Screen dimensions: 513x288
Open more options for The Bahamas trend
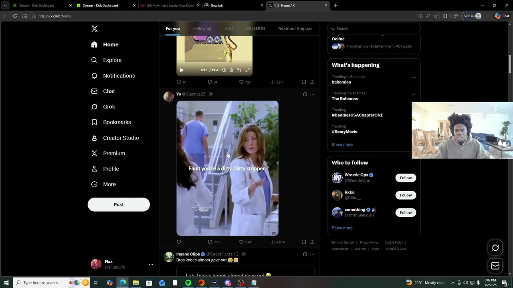pos(414,94)
